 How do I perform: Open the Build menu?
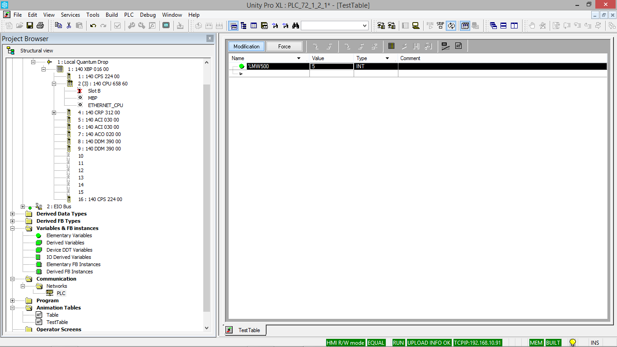pos(112,15)
